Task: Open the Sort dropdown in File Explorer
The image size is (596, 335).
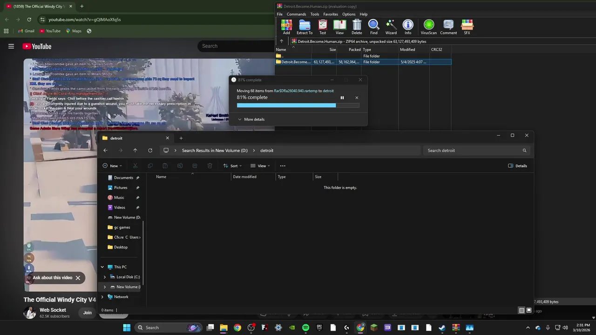Action: (x=232, y=166)
